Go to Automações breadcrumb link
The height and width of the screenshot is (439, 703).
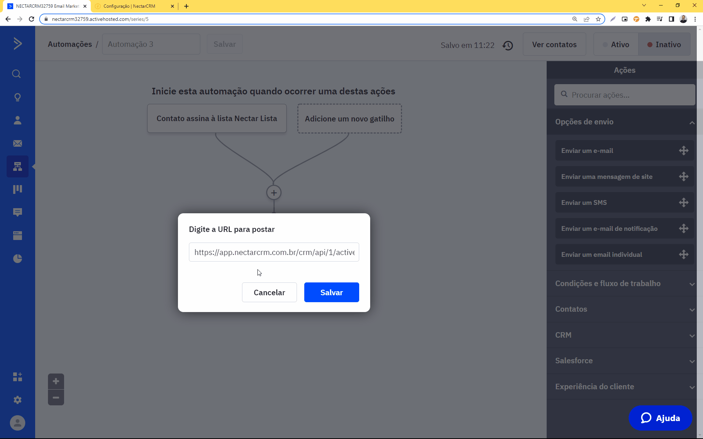(70, 44)
